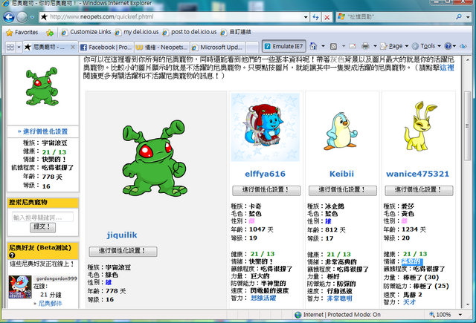Switch to the Facebook tab
Viewport: 476px width, 323px height.
point(106,48)
